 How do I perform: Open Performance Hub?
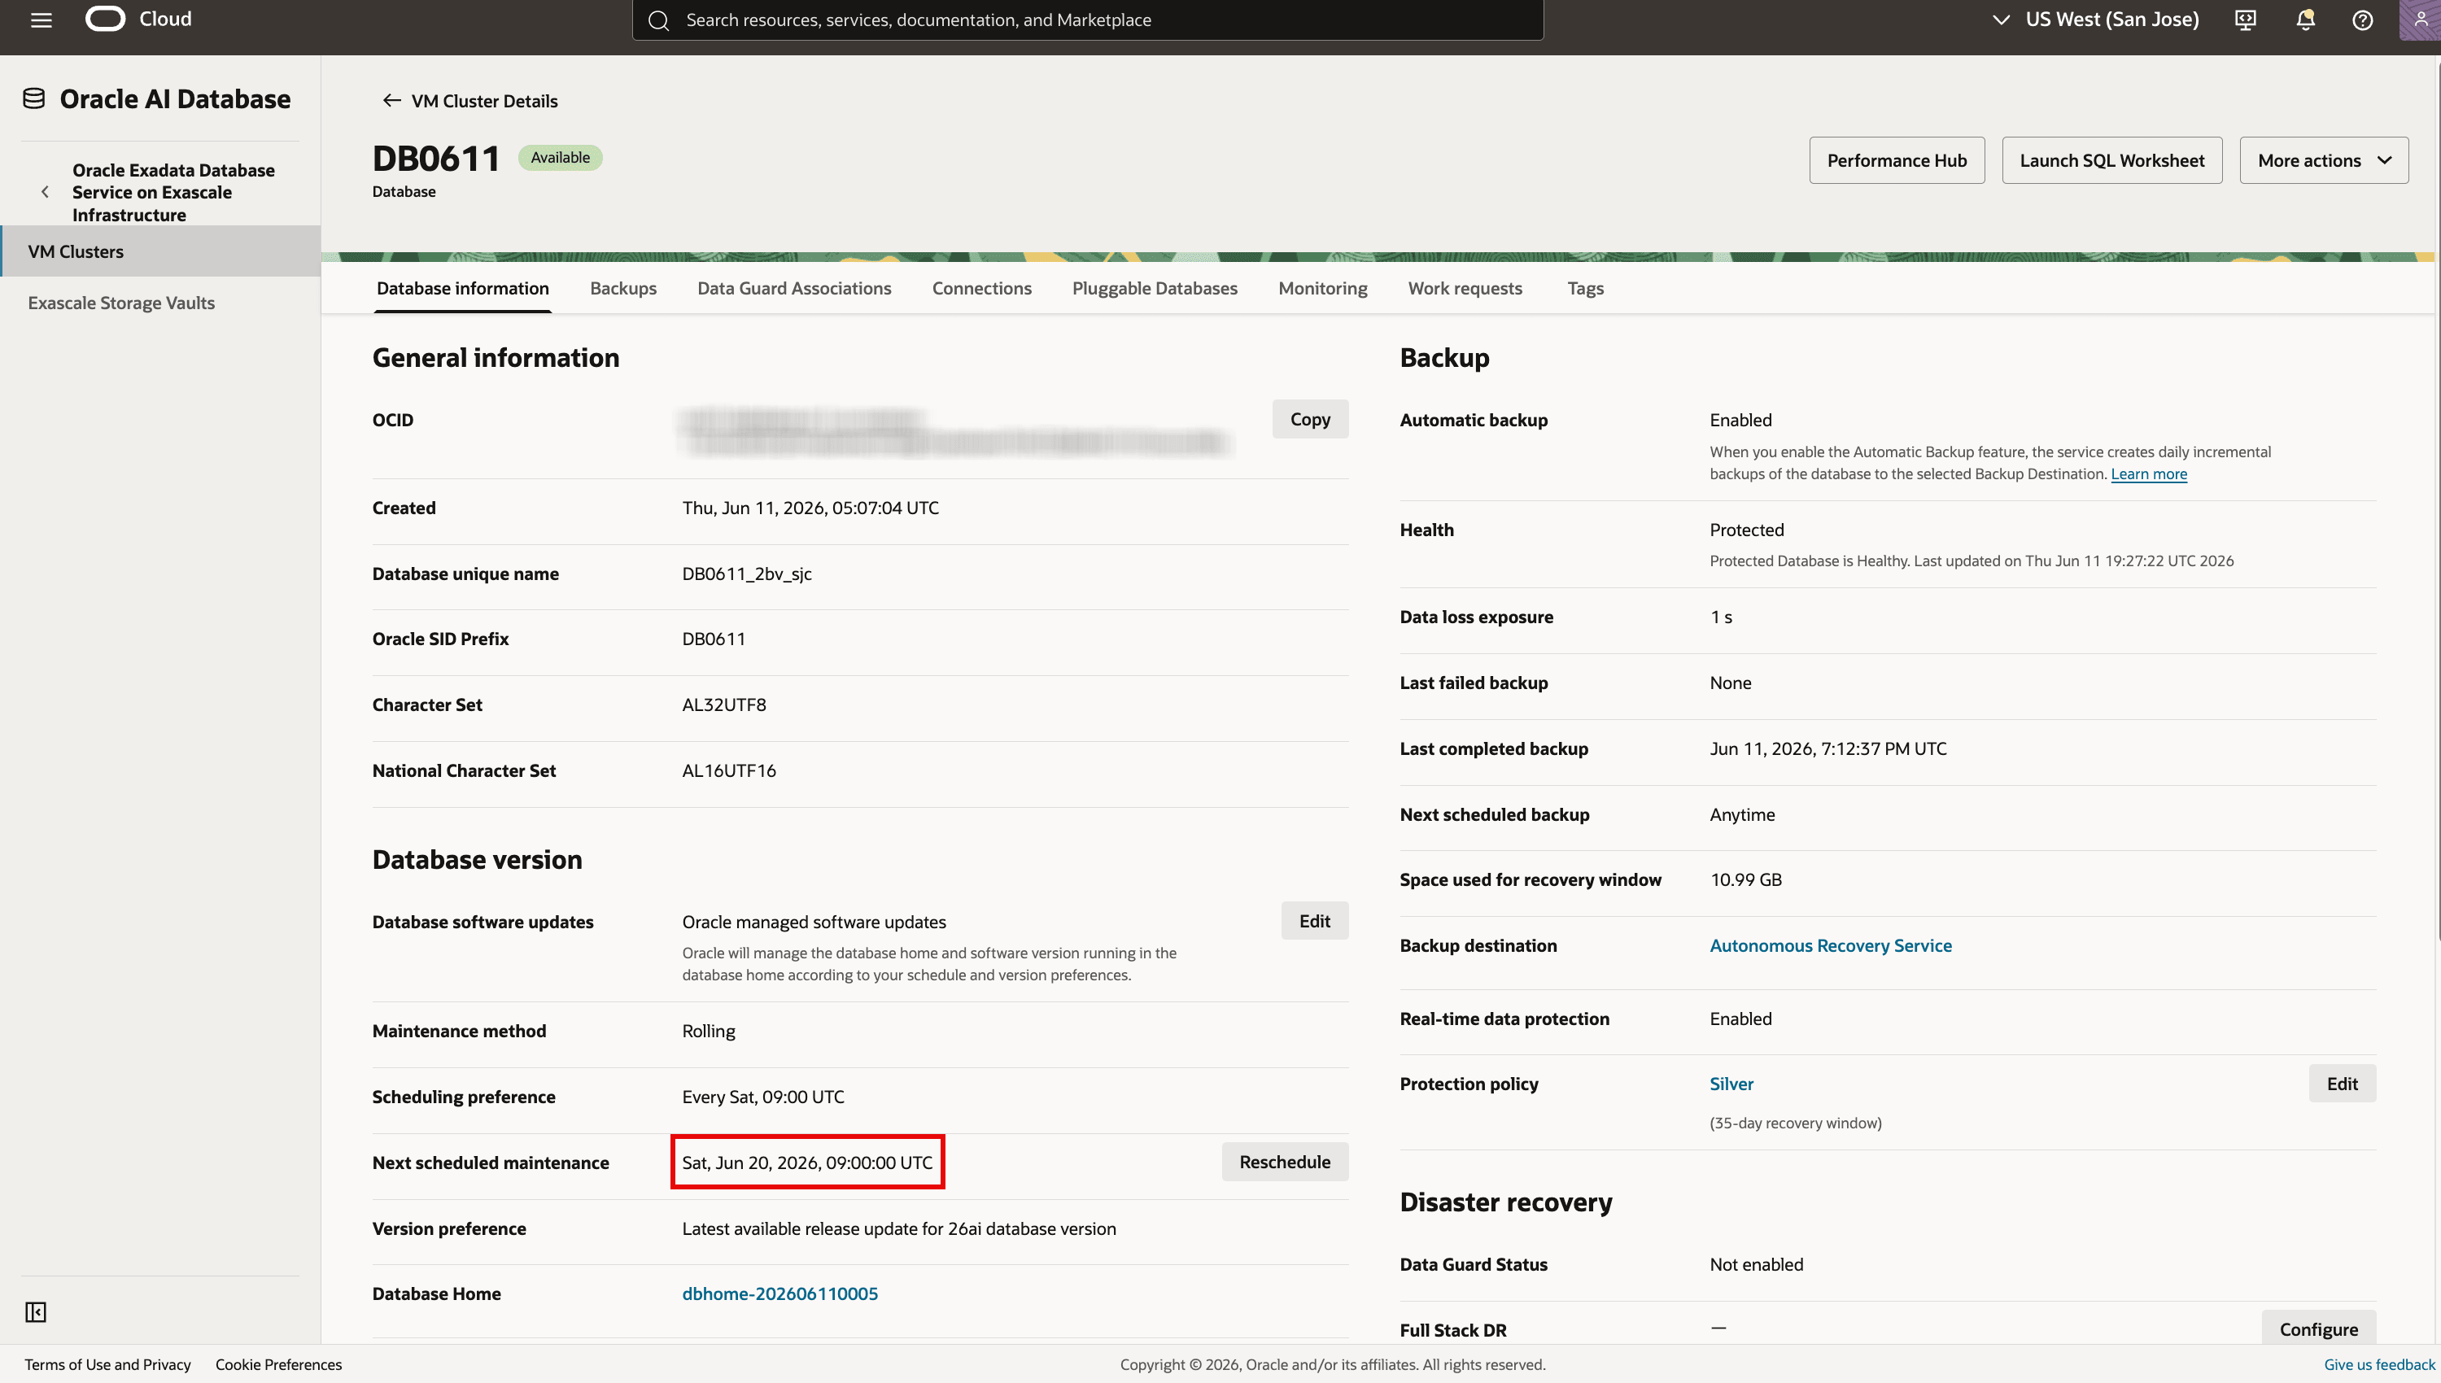(x=1897, y=160)
